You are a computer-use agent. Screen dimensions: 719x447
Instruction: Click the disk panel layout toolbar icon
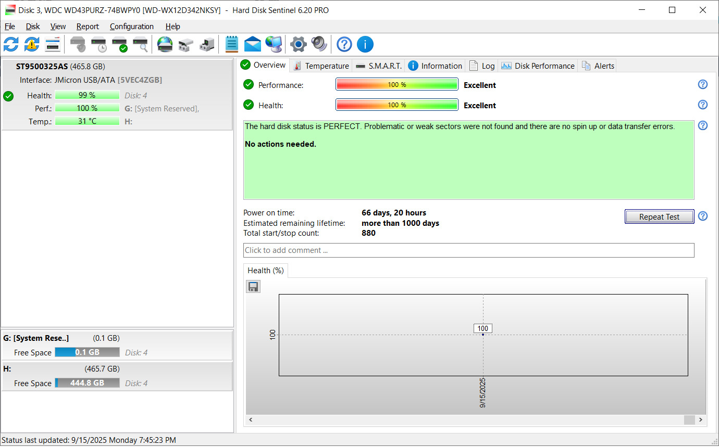click(53, 44)
